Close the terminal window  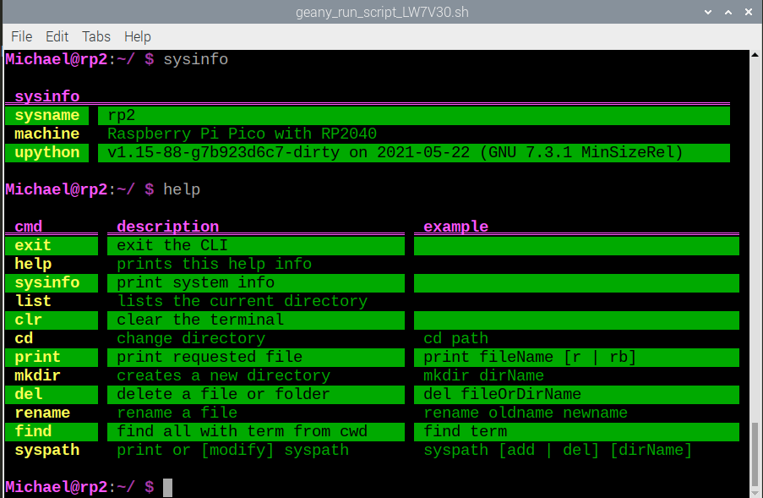pos(749,12)
